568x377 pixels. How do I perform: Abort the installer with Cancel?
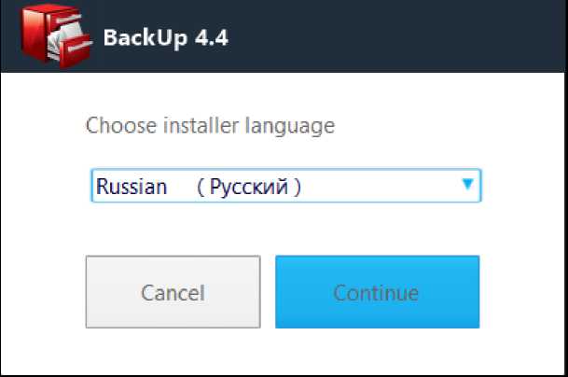[x=173, y=292]
